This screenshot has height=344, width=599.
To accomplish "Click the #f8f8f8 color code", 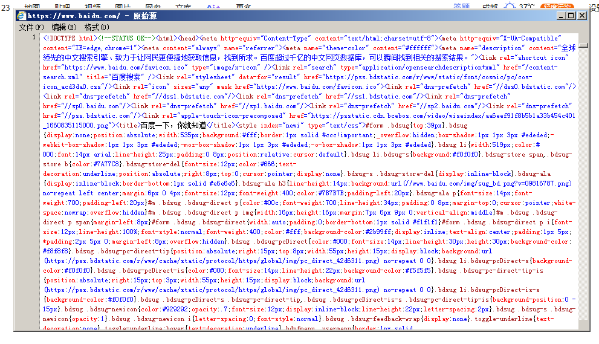I will 56,251.
